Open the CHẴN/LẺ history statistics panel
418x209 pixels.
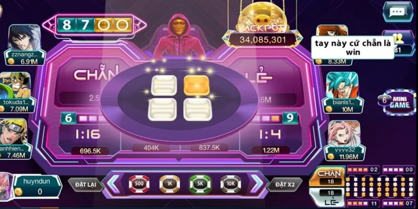tap(363, 186)
